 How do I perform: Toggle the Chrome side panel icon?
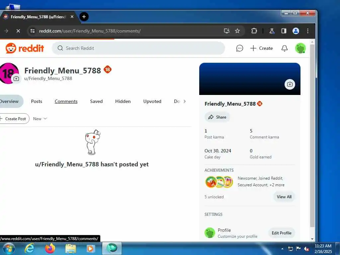pos(284,31)
